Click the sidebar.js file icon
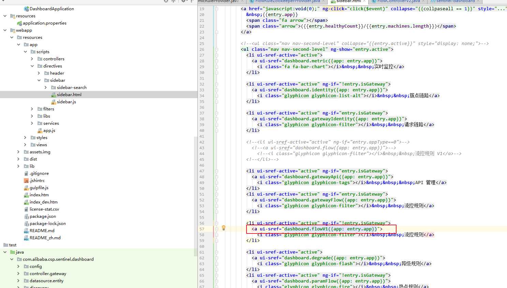Screen dimensions: 507x288 (53, 102)
